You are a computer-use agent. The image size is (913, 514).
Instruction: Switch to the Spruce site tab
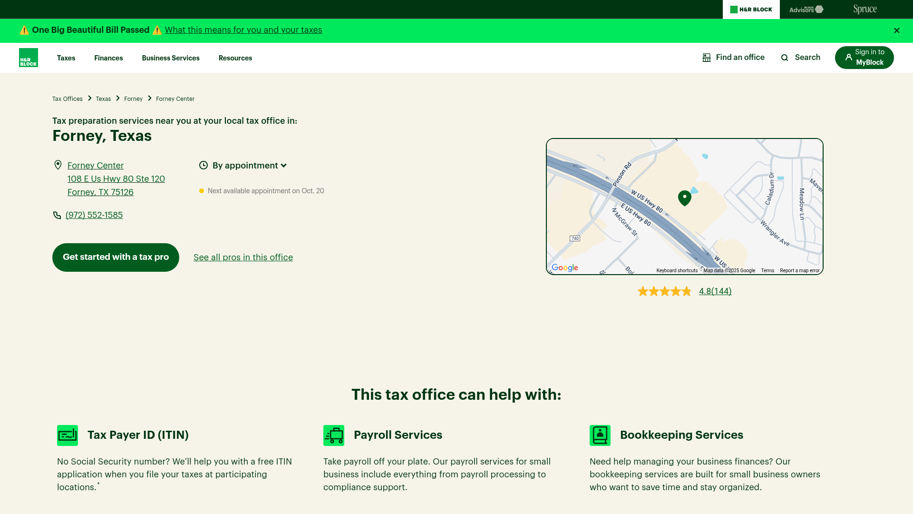pyautogui.click(x=865, y=9)
